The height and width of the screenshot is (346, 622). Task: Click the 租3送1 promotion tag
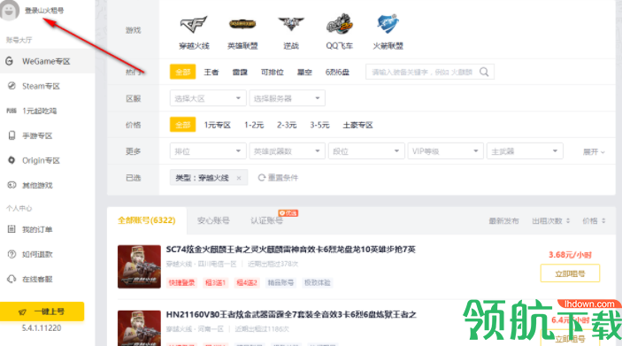[215, 282]
